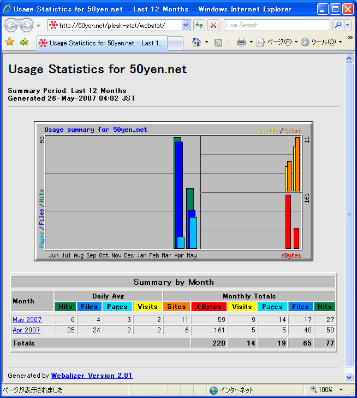Open the search provider dropdown arrow

tap(348, 25)
